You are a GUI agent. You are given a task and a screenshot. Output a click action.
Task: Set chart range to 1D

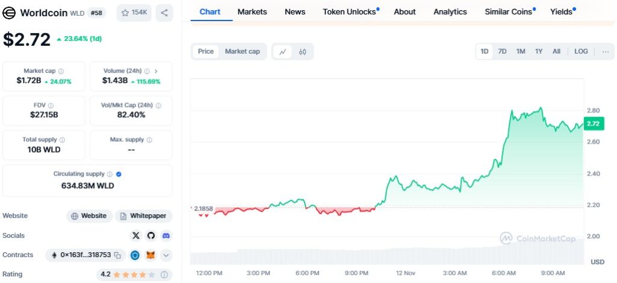[x=484, y=52]
